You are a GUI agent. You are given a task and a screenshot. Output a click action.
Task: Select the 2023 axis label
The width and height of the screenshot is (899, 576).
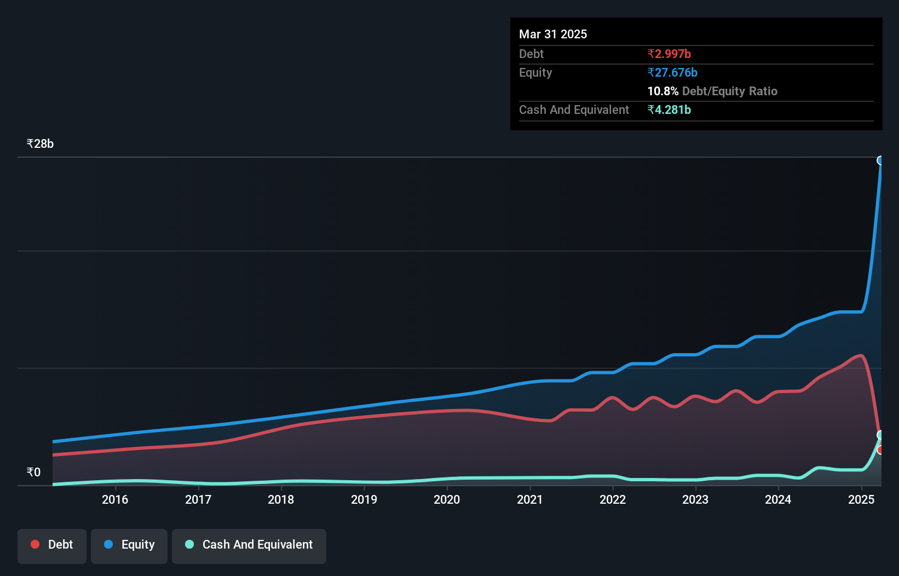(x=695, y=499)
